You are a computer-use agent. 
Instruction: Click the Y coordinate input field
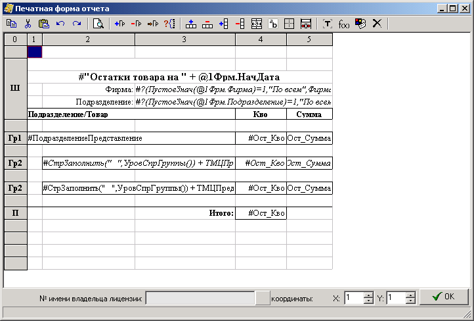[x=396, y=298]
